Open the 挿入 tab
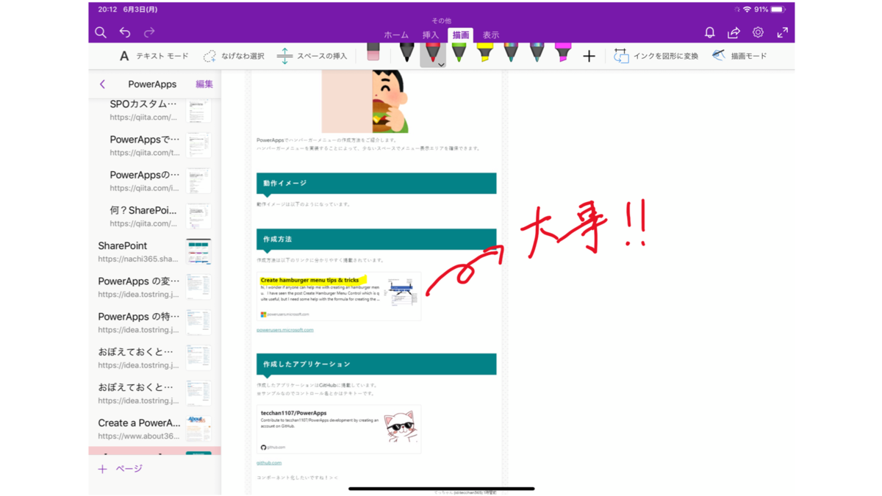The width and height of the screenshot is (882, 496). 431,35
